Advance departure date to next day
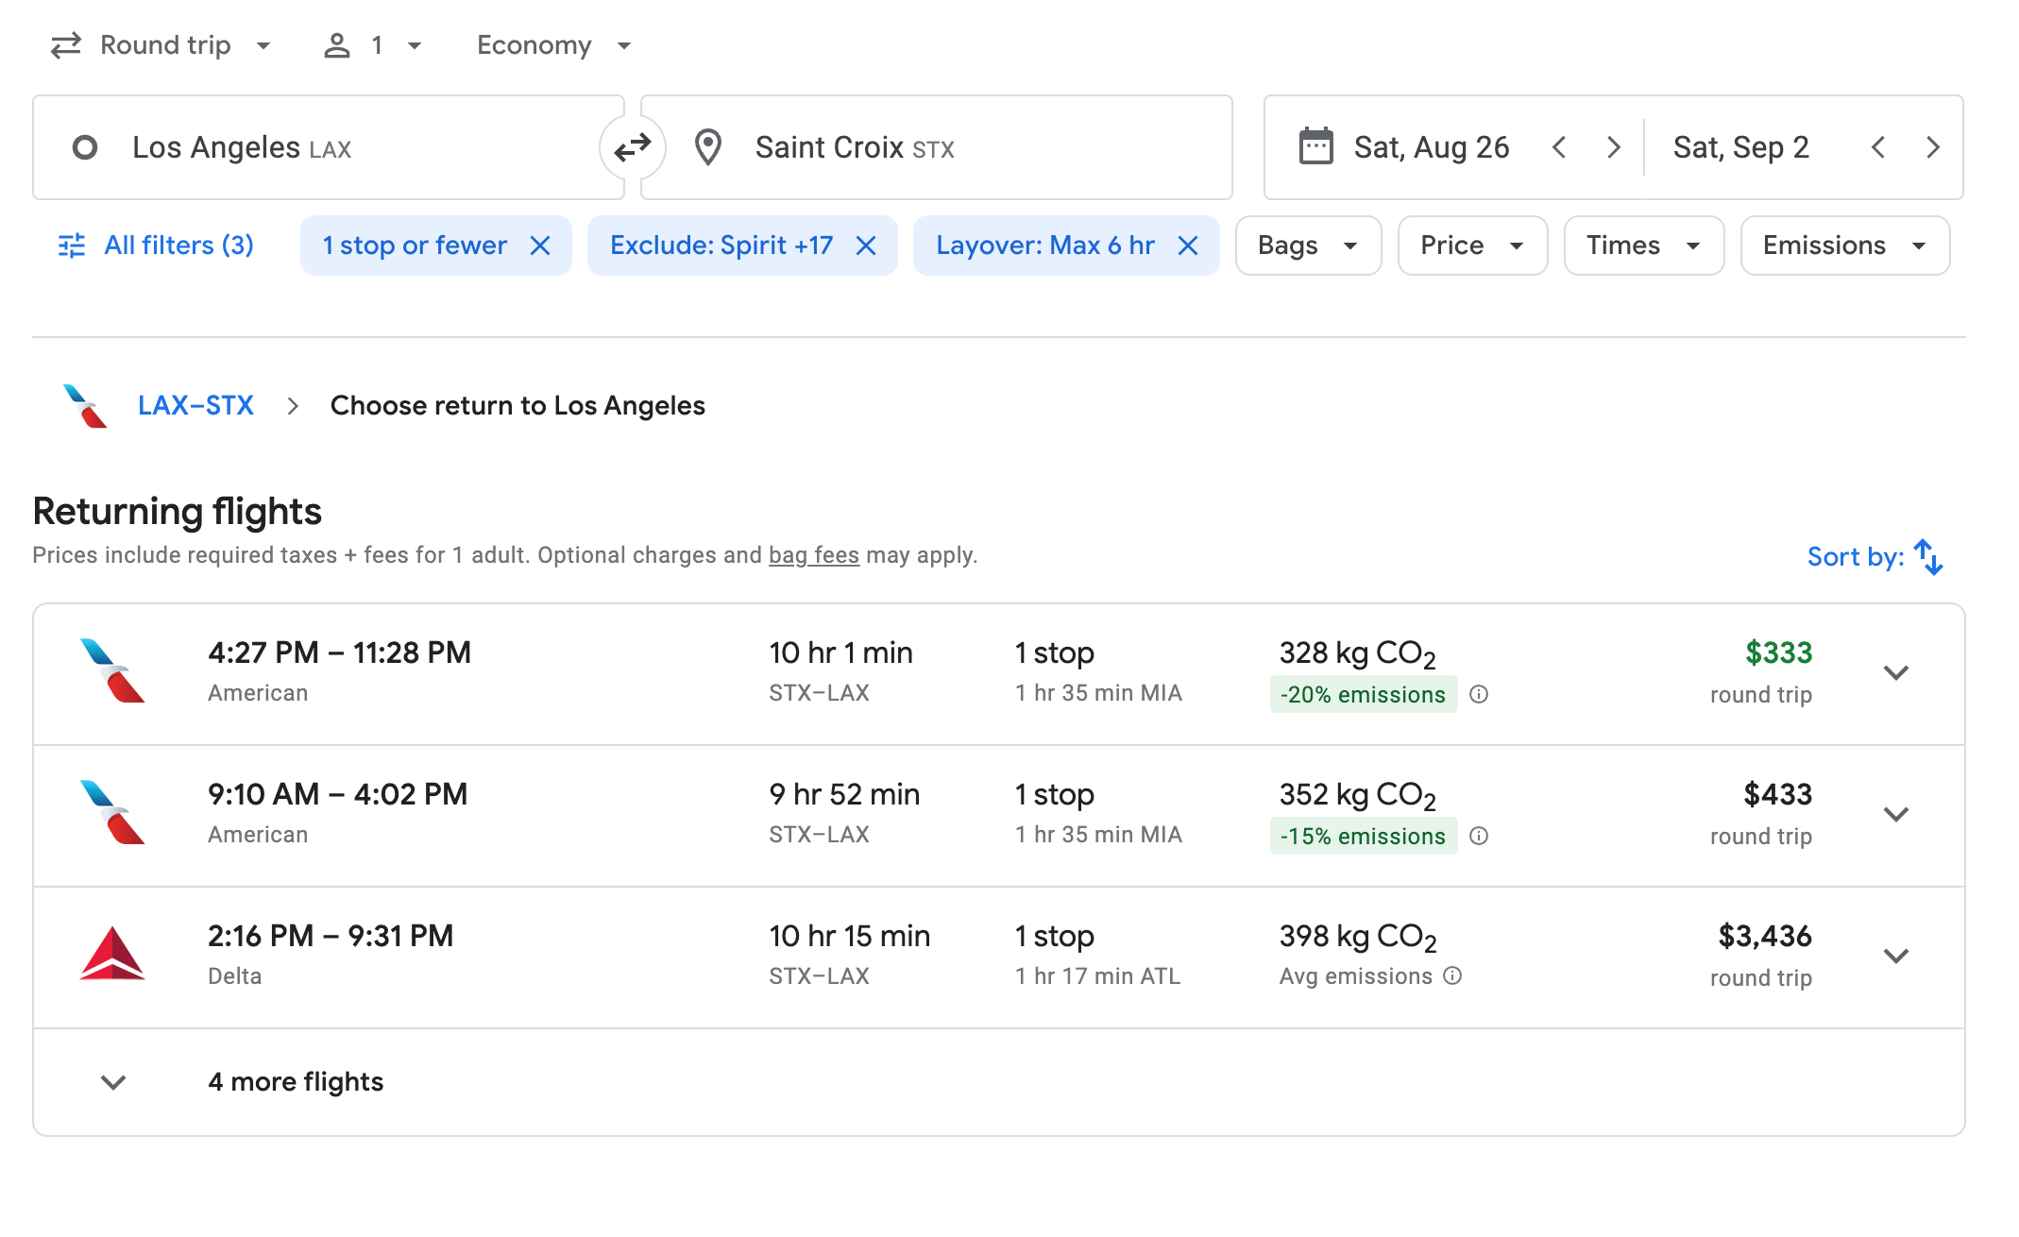This screenshot has width=2019, height=1237. click(1614, 147)
